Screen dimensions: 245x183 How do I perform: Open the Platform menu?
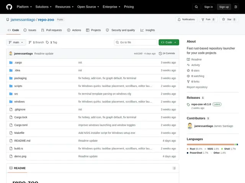(x=24, y=7)
